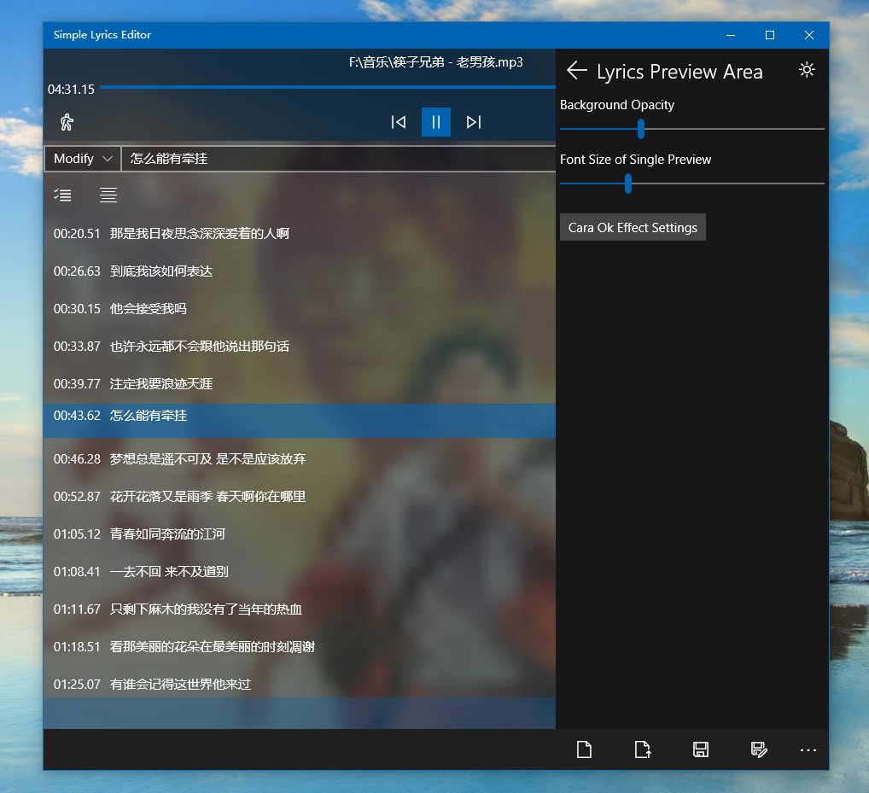Save lyrics with the floppy disk icon

(701, 749)
